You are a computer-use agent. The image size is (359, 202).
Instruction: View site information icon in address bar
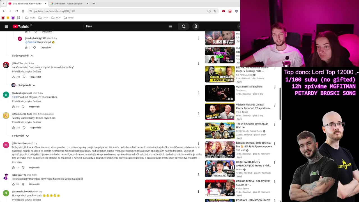point(31,11)
